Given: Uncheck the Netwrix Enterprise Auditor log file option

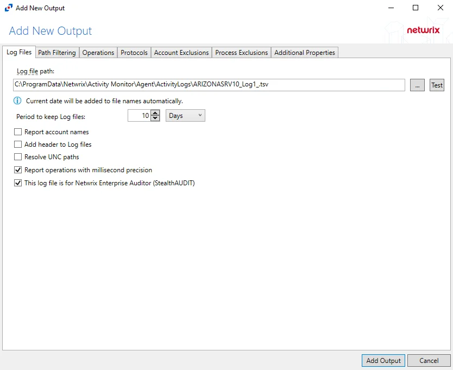Looking at the screenshot, I should tap(18, 183).
